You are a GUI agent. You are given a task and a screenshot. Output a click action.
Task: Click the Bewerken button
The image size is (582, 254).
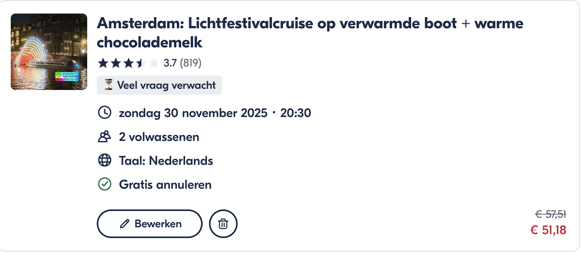[149, 224]
